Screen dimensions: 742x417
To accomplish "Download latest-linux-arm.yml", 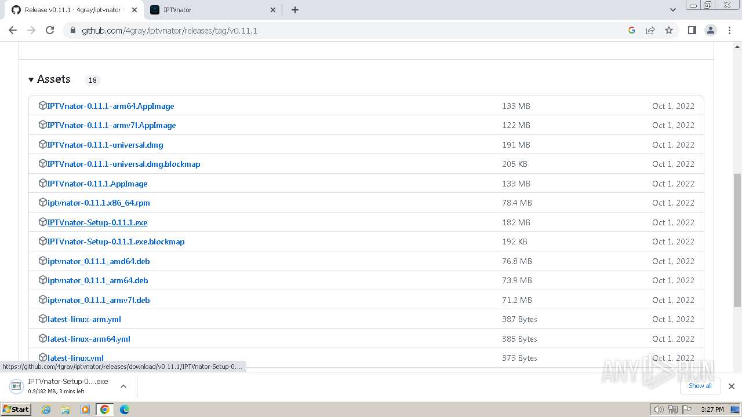I will tap(84, 319).
